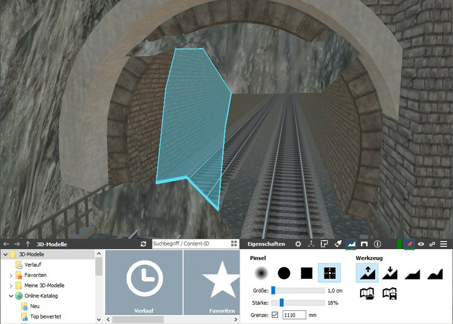Open the tunnel portal icon in Eigenschaften
The width and height of the screenshot is (453, 324).
364,244
